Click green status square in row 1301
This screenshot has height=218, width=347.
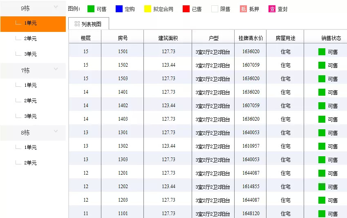click(322, 133)
